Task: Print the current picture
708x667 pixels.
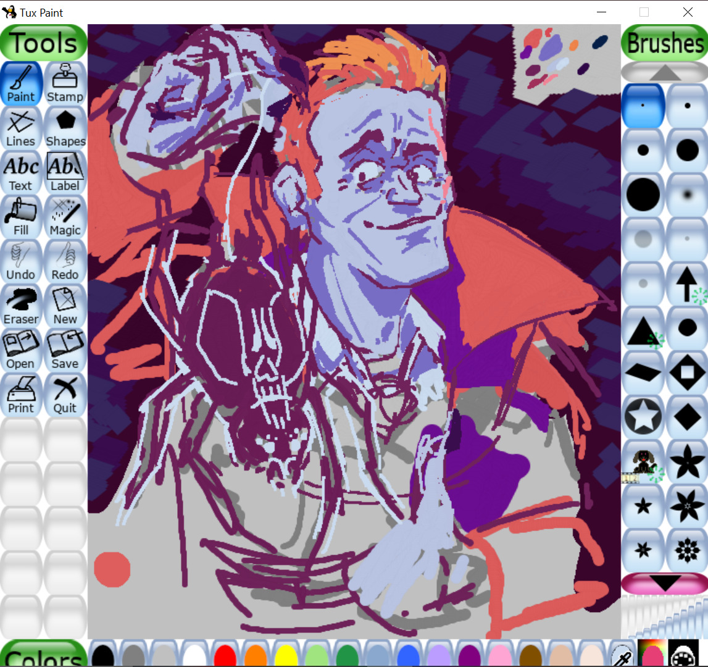Action: pyautogui.click(x=21, y=394)
